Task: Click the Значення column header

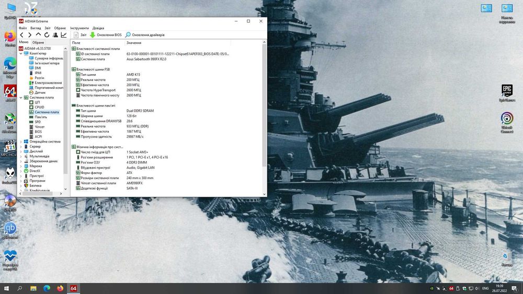Action: point(177,43)
